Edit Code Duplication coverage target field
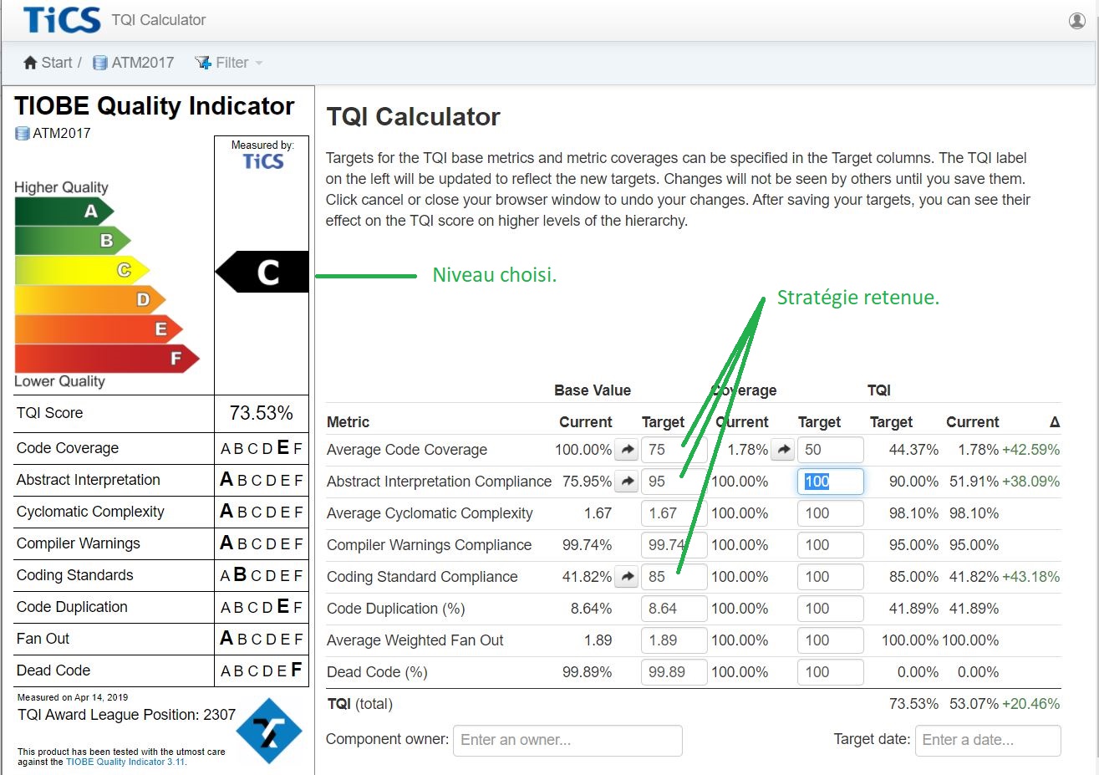Viewport: 1099px width, 775px height. (831, 609)
